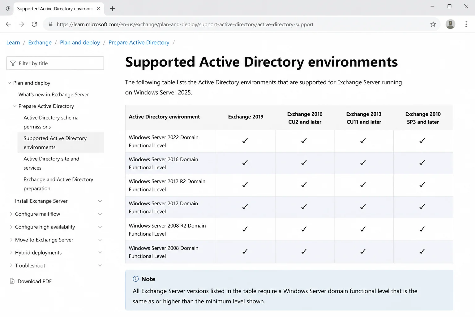Expand Install Exchange Server dropdown chevron
The width and height of the screenshot is (475, 317).
tap(100, 201)
